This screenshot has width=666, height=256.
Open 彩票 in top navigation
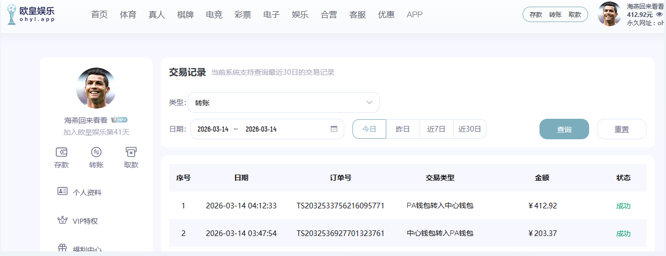coord(243,14)
